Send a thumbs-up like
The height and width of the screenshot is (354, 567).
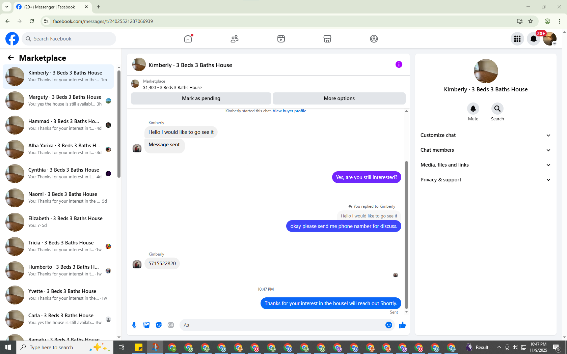[402, 325]
